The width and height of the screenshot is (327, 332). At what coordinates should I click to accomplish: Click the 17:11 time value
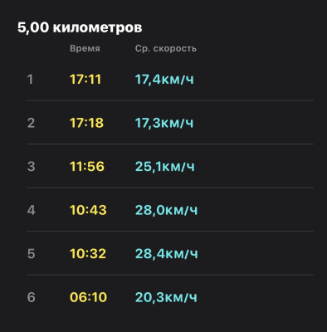(85, 80)
